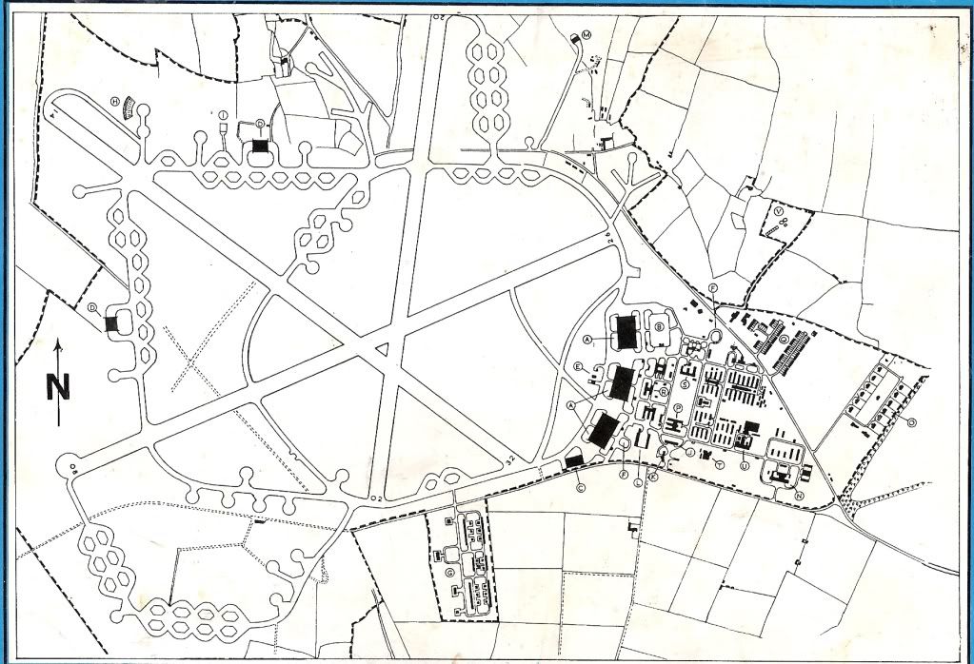The image size is (974, 664).
Task: Select the circled S marker in the technical site
Action: [x=686, y=383]
